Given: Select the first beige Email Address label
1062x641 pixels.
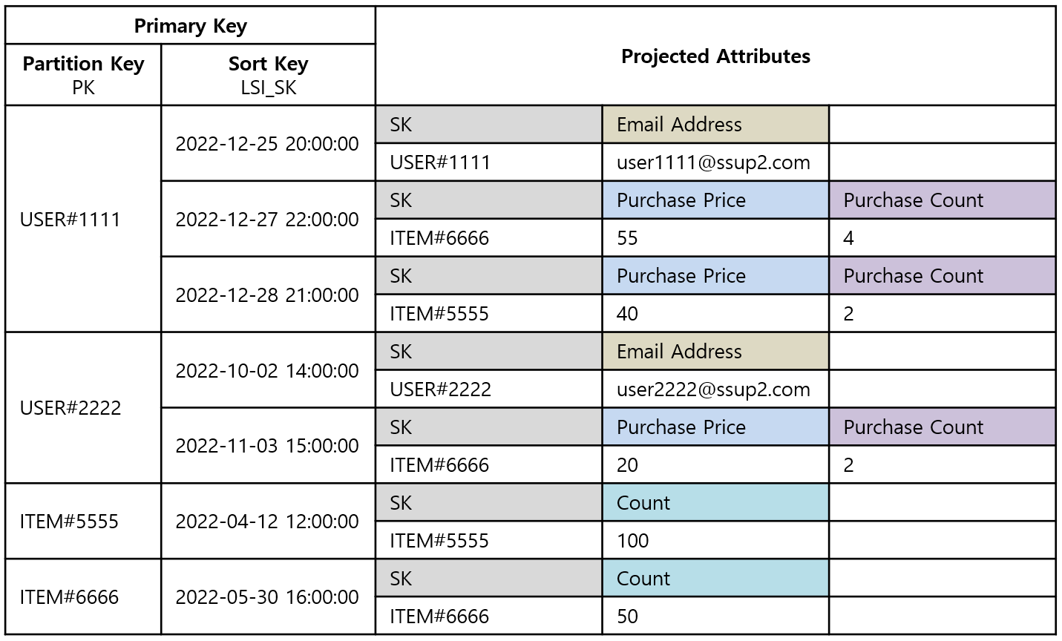Looking at the screenshot, I should point(715,125).
